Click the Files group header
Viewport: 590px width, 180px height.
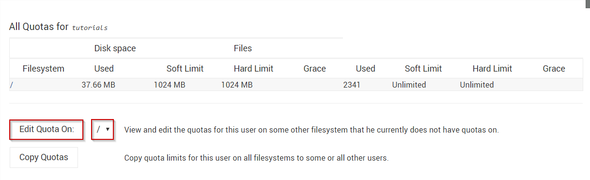pyautogui.click(x=243, y=48)
